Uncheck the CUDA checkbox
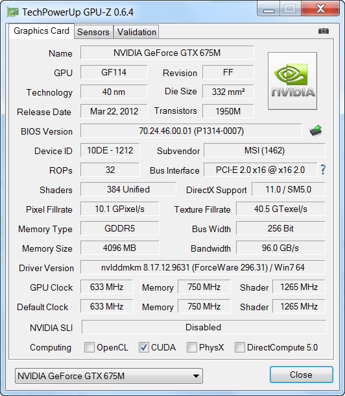Viewport: 345px width, 396px height. 144,347
